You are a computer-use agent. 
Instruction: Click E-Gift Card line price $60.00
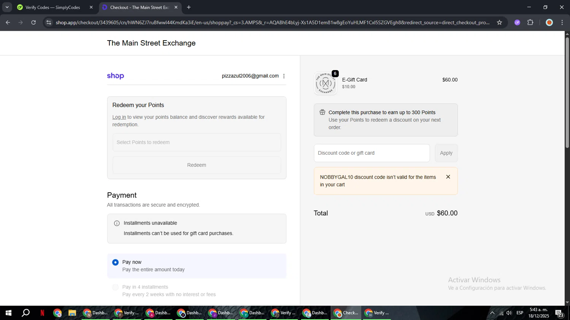(450, 80)
